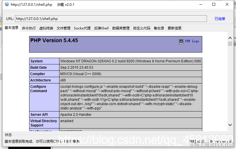Click the Build Date row label
Image resolution: width=236 pixels, height=149 pixels.
click(39, 68)
